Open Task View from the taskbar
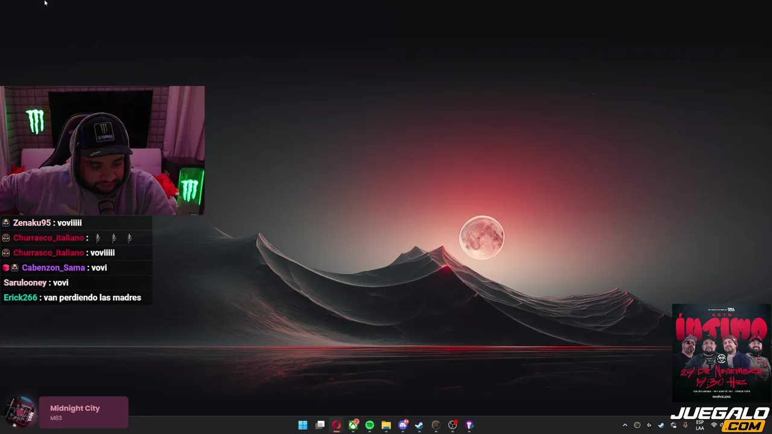Image resolution: width=772 pixels, height=434 pixels. tap(320, 425)
